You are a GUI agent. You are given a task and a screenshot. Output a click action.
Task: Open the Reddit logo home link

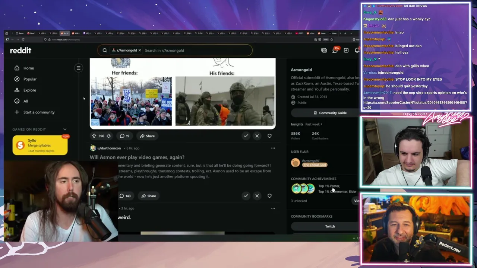click(20, 51)
